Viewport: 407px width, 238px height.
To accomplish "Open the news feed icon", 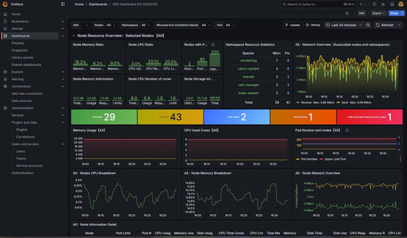I will coord(383,4).
